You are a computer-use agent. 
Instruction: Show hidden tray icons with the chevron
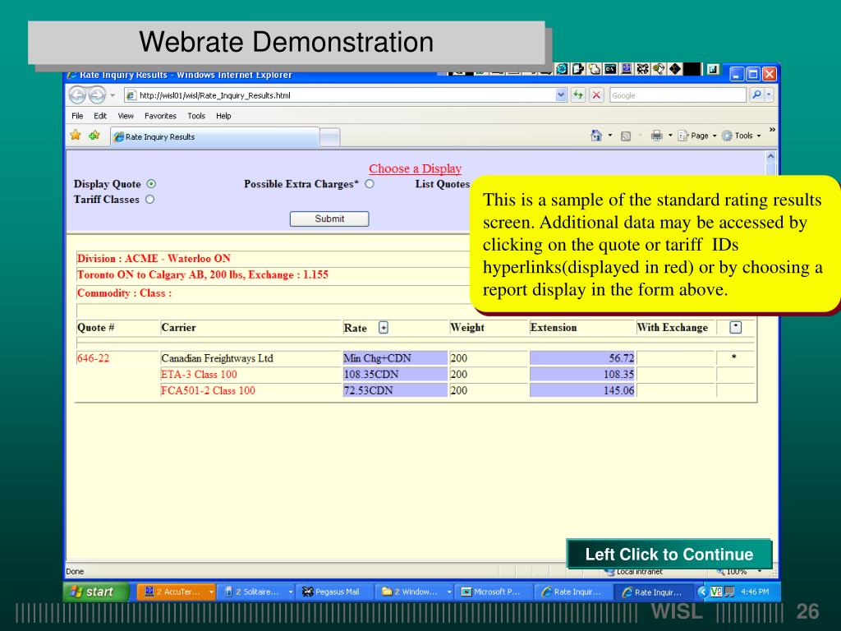click(703, 592)
